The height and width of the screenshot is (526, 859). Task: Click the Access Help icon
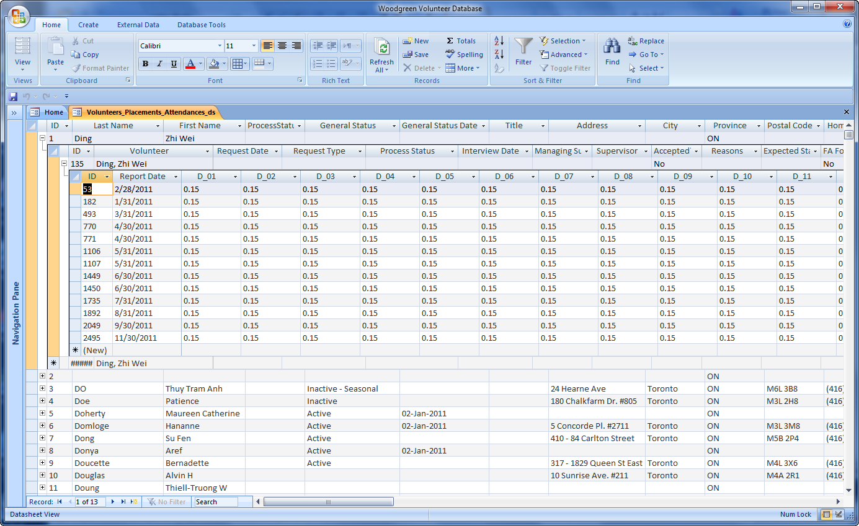coord(847,24)
